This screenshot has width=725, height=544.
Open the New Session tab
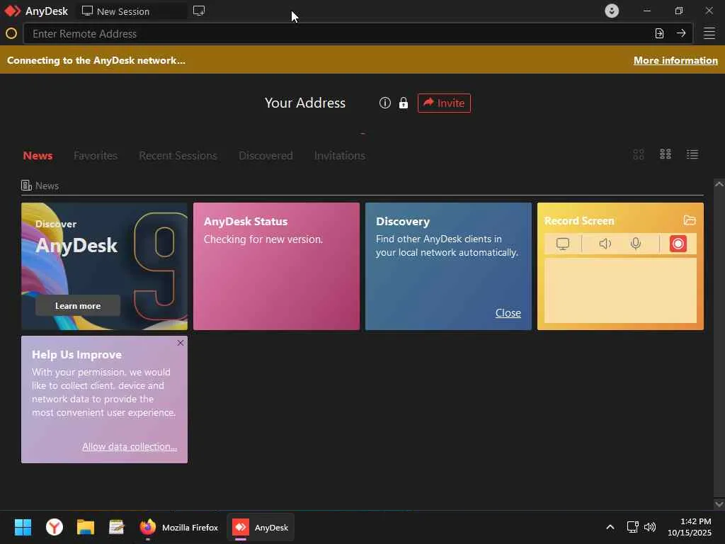point(132,11)
